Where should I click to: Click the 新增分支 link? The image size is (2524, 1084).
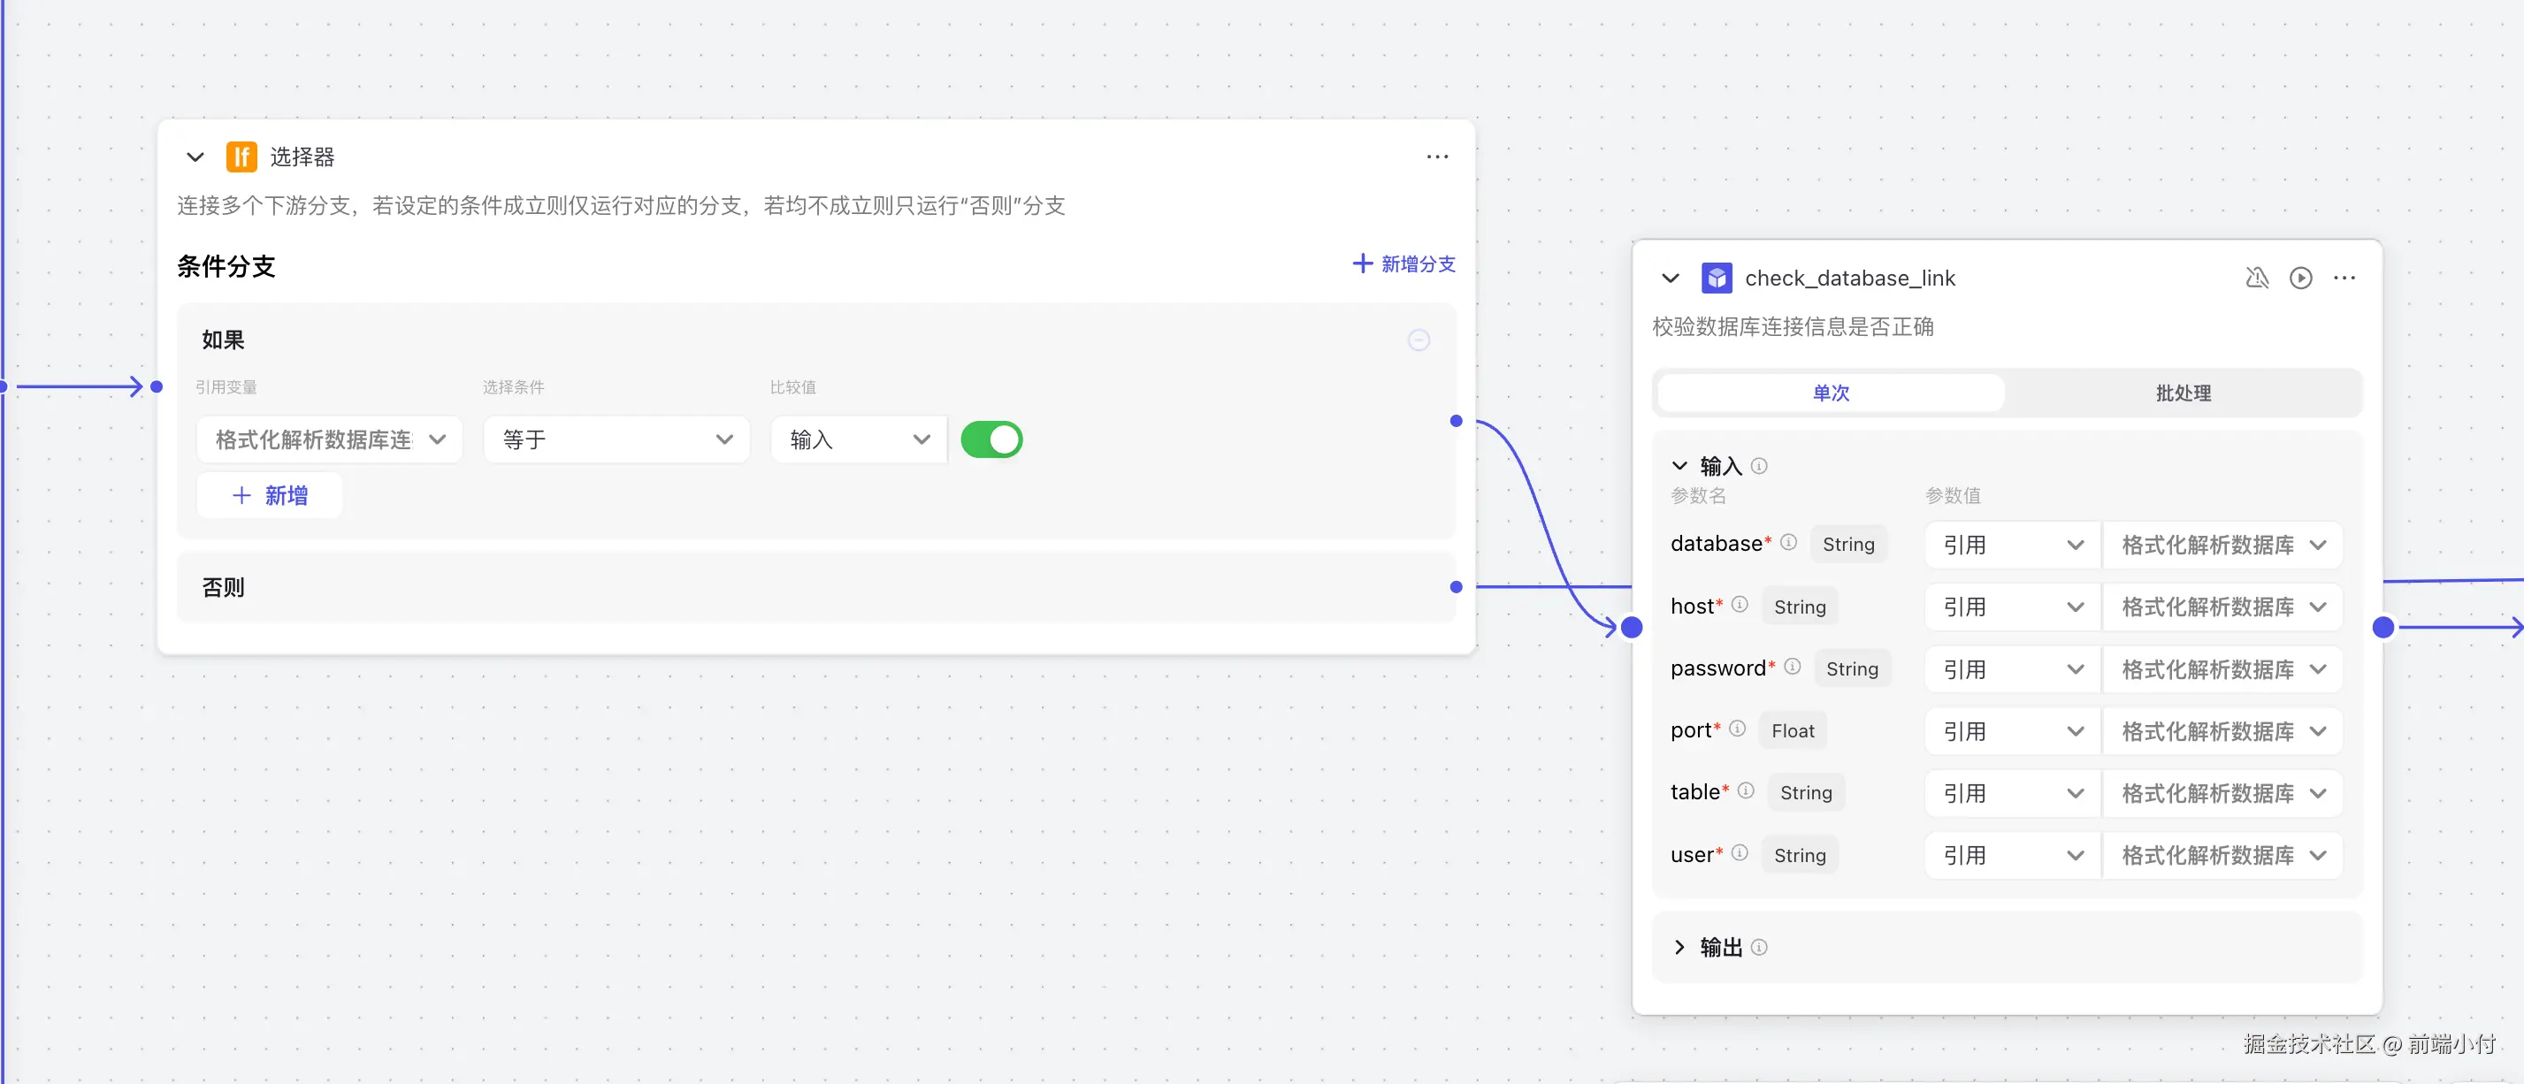tap(1403, 264)
